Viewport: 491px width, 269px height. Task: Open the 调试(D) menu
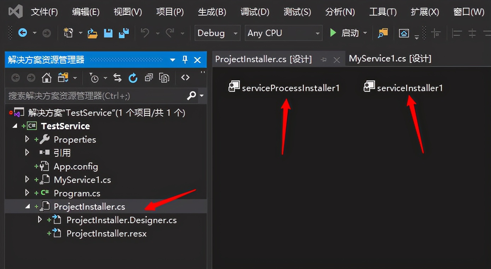[x=255, y=12]
